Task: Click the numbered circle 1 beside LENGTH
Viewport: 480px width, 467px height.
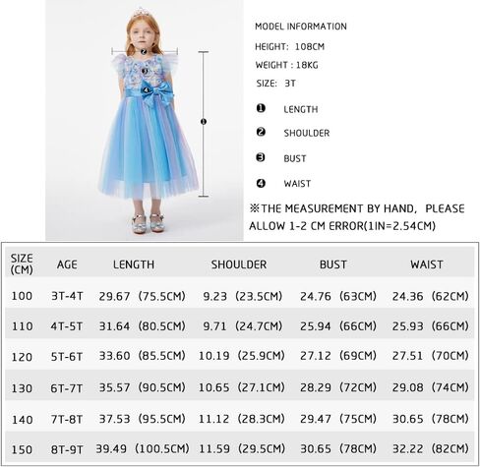Action: (x=261, y=108)
